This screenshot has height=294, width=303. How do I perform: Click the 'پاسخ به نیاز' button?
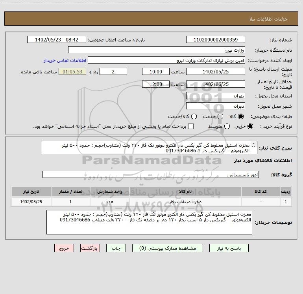point(229,248)
